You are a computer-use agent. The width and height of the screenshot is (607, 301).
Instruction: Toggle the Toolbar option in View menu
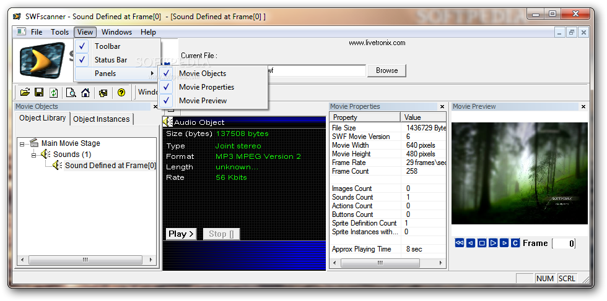(x=117, y=46)
